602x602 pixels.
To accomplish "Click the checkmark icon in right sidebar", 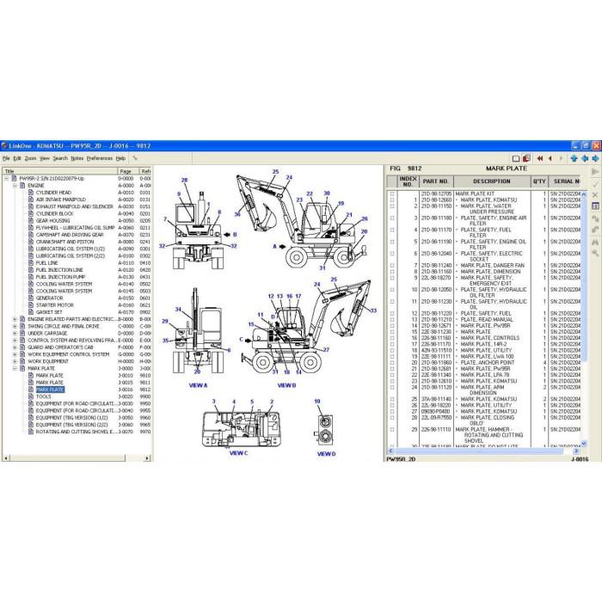I will pyautogui.click(x=595, y=184).
